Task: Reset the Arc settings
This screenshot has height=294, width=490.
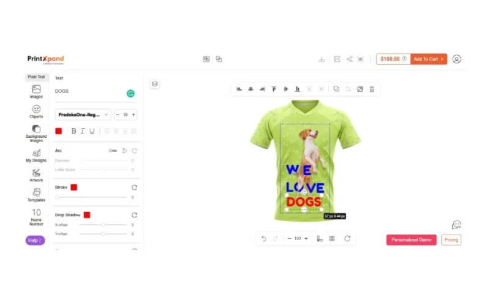Action: tap(134, 151)
